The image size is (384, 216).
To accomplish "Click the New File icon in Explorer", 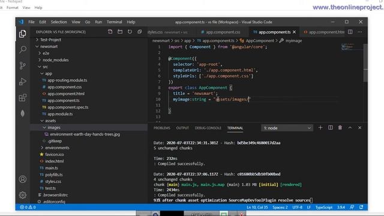I will (110, 32).
